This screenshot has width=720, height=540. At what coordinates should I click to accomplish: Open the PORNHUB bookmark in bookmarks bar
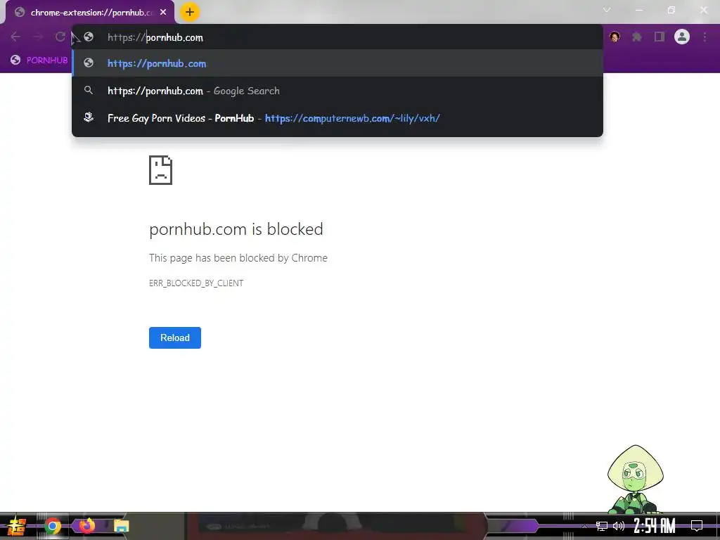tap(39, 60)
